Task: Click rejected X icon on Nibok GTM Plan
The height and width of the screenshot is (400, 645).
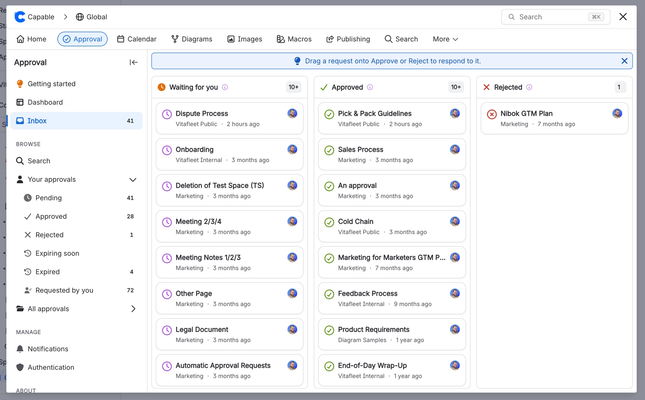Action: click(492, 114)
